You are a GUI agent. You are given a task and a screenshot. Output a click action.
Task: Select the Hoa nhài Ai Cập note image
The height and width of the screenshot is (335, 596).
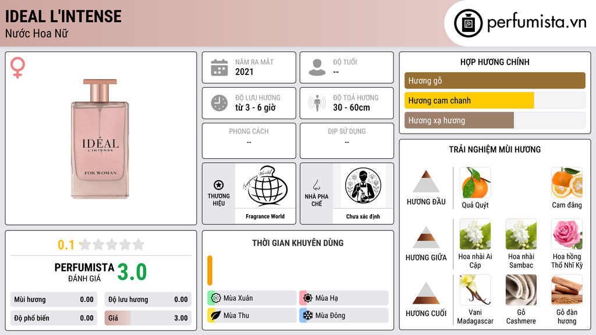click(x=475, y=234)
